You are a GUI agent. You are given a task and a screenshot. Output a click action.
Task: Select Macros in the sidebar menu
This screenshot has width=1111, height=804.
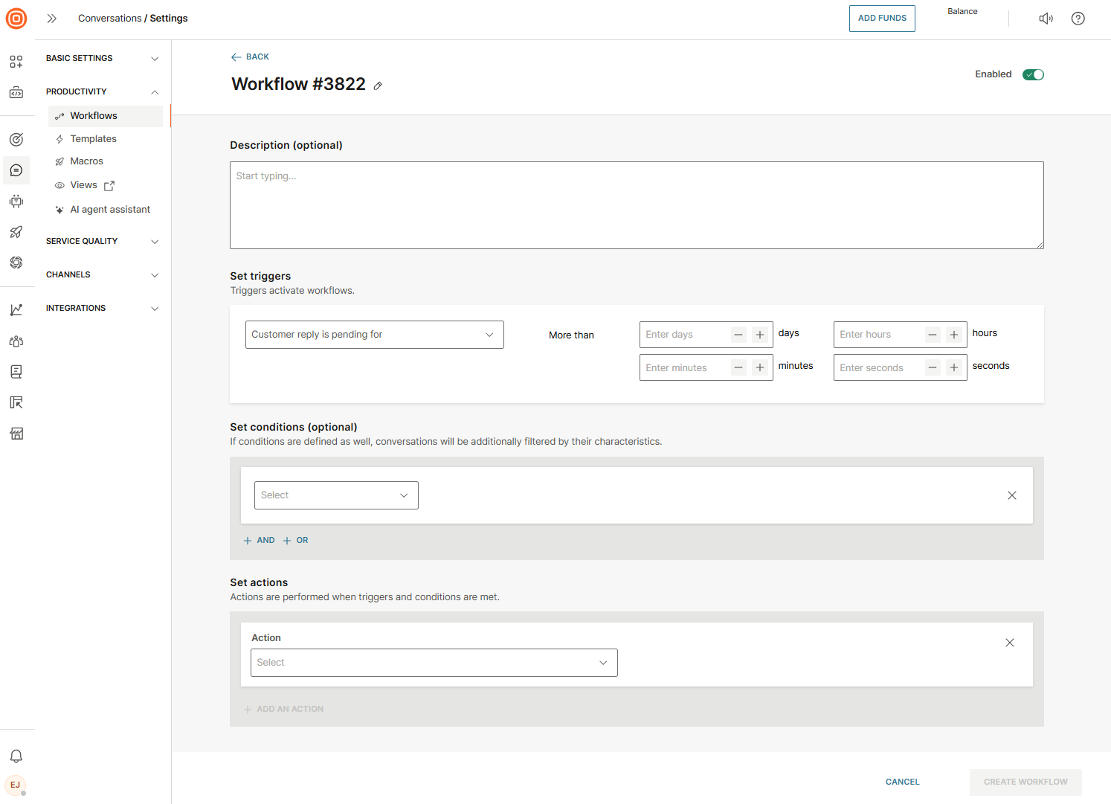point(86,161)
